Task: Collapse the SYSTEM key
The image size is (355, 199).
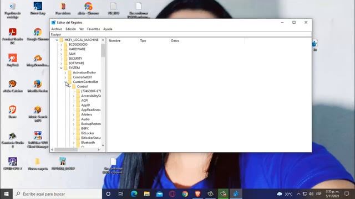Action: [x=61, y=68]
